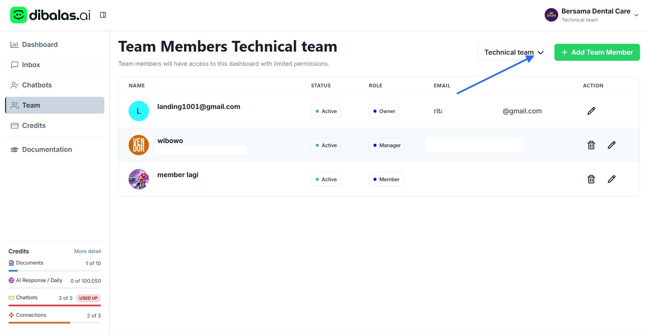This screenshot has width=648, height=334.
Task: Delete member lagi with trash icon
Action: [591, 179]
